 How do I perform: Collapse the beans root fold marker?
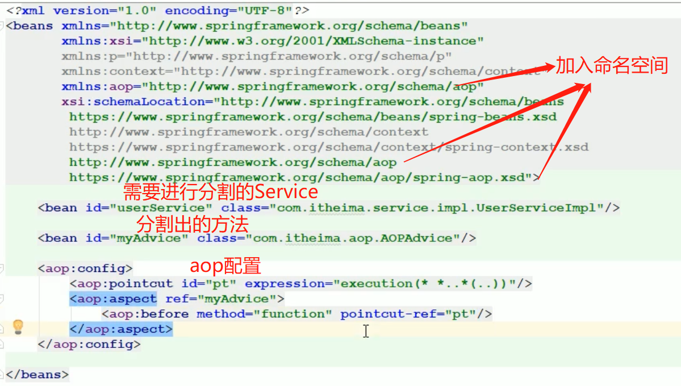pyautogui.click(x=2, y=26)
